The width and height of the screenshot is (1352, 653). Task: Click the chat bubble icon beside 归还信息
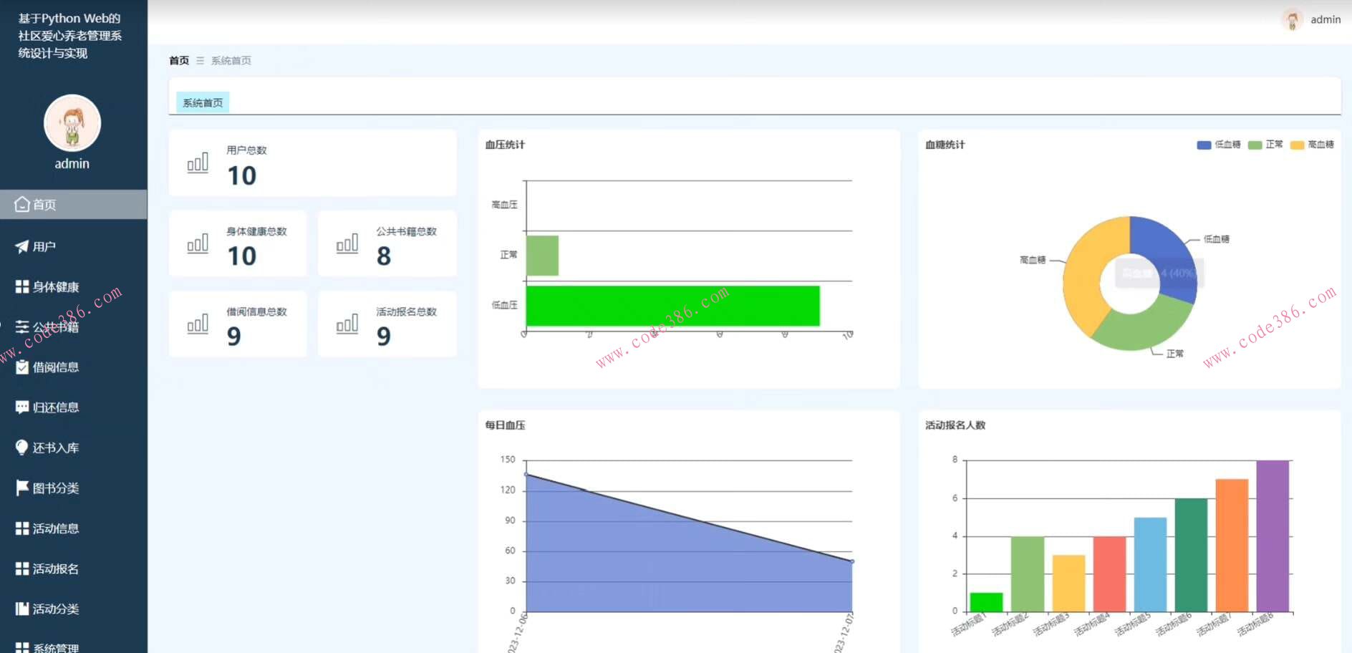(22, 407)
